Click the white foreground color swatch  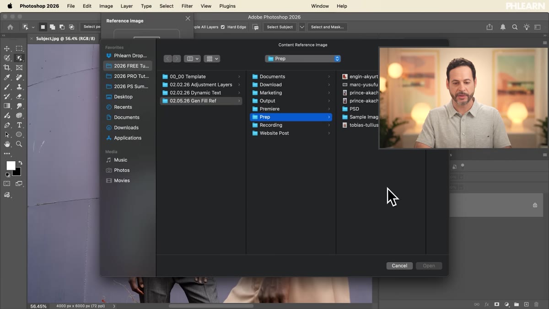(x=11, y=165)
